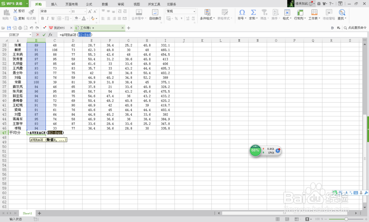Toggle center horizontal alignment

pyautogui.click(x=108, y=18)
